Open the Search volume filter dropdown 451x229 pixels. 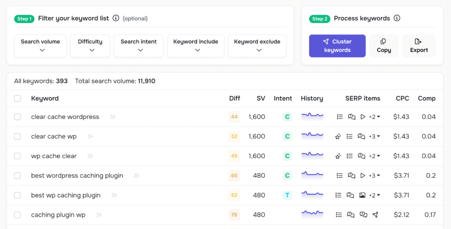(40, 46)
